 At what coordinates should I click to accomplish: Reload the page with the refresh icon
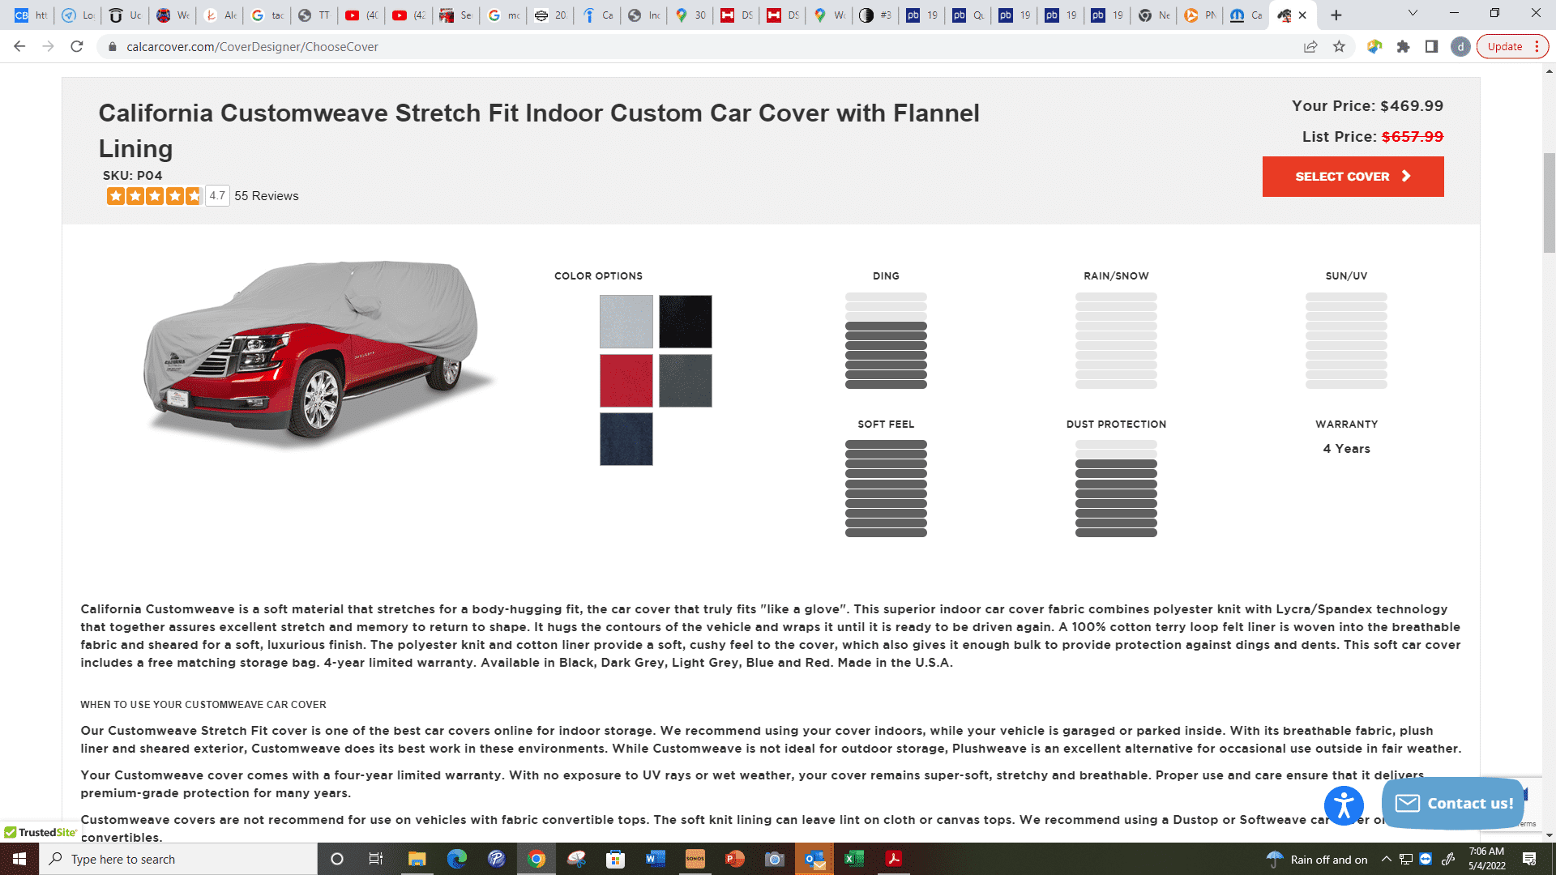(x=77, y=47)
